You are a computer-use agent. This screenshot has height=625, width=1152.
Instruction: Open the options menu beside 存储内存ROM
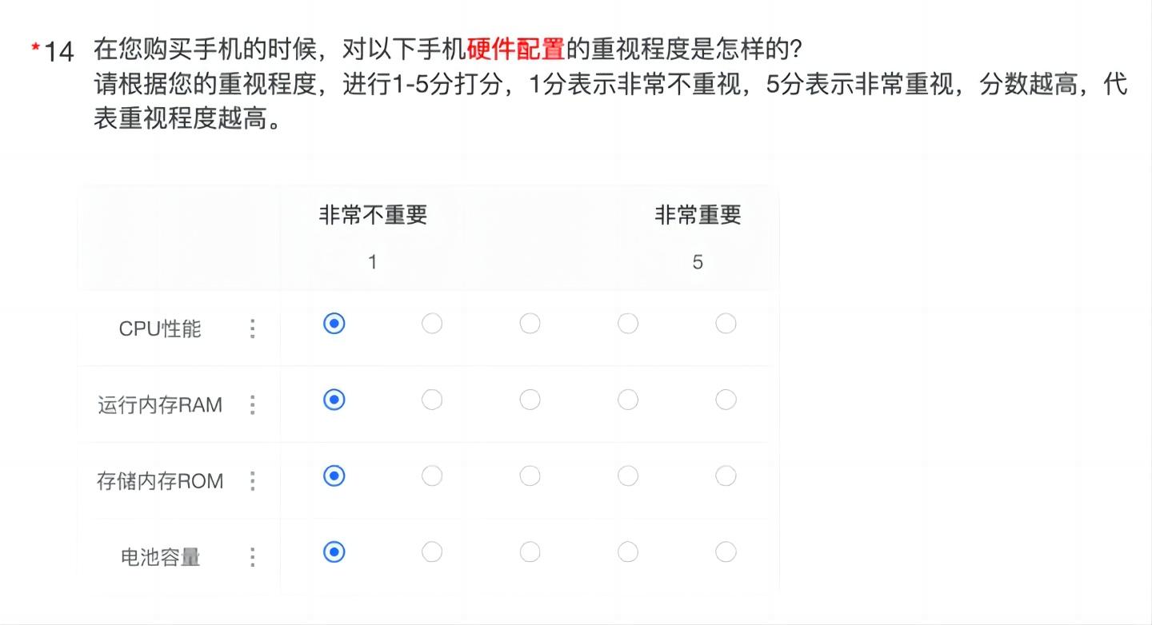pyautogui.click(x=252, y=481)
